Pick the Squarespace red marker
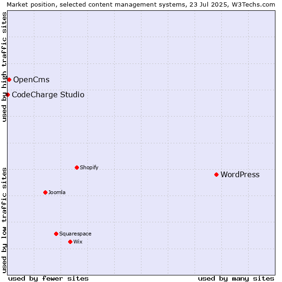The height and width of the screenshot is (282, 282). [56, 234]
